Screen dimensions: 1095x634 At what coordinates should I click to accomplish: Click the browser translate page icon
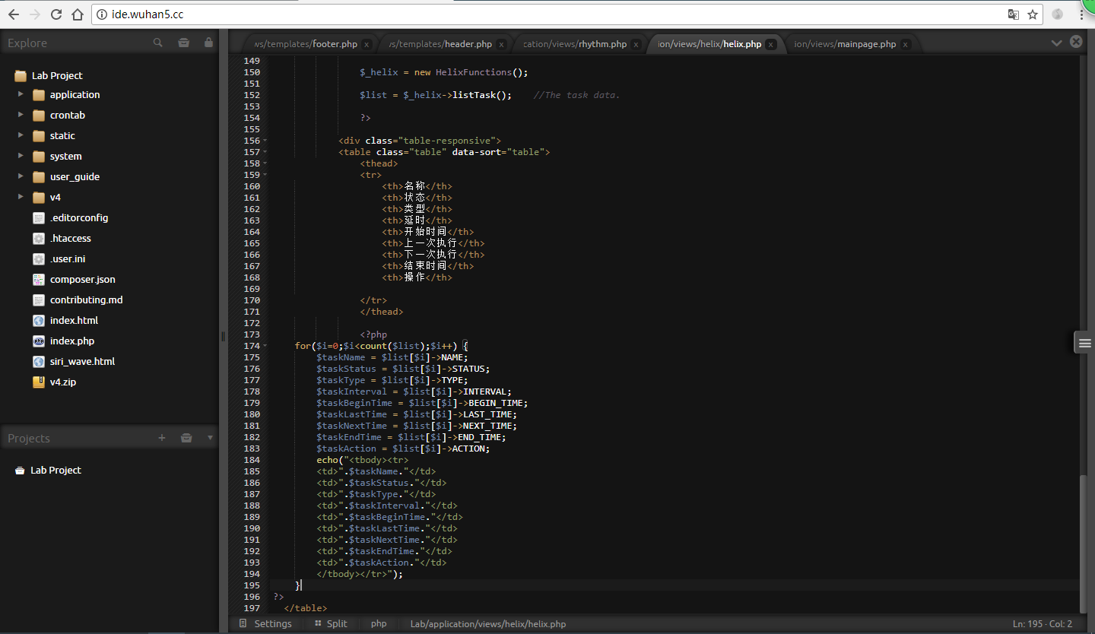1013,14
